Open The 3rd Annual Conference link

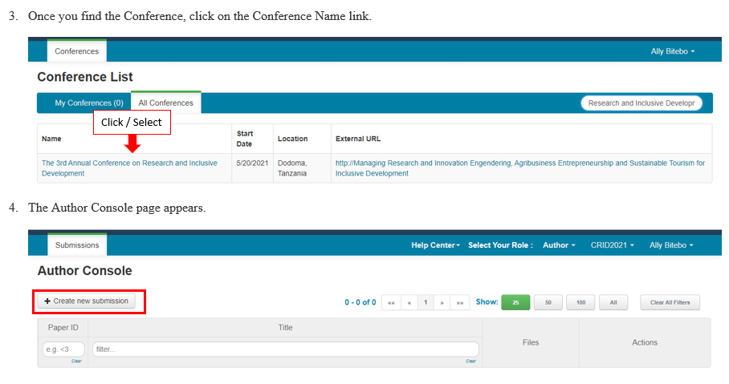click(128, 168)
